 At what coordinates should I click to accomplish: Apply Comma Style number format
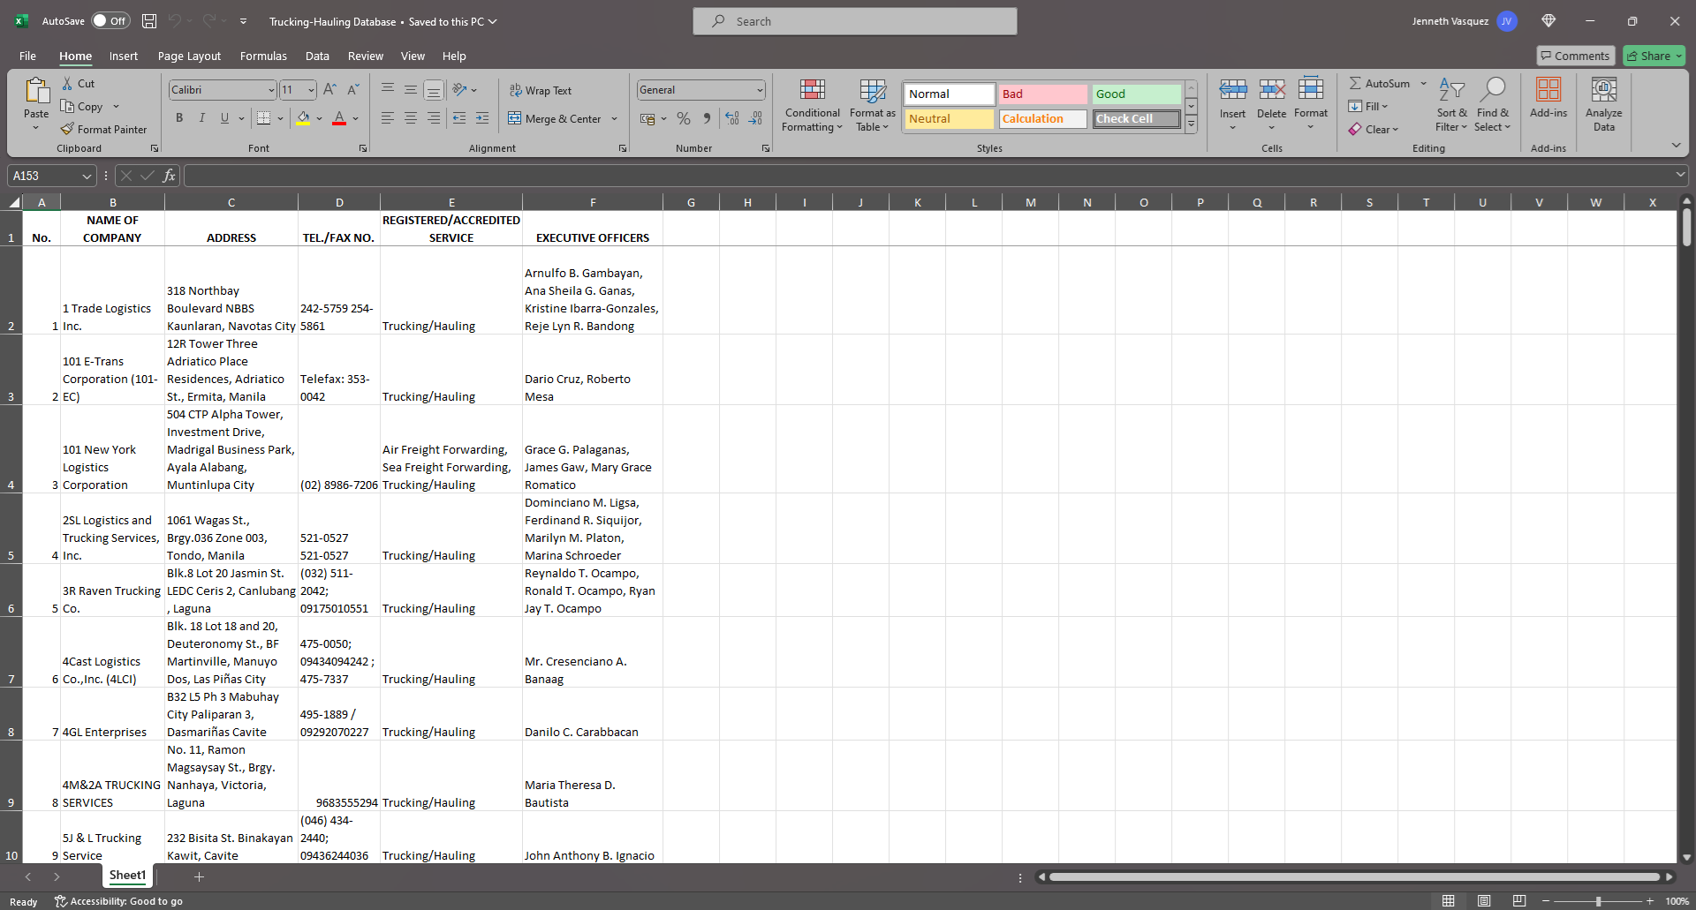click(x=707, y=118)
